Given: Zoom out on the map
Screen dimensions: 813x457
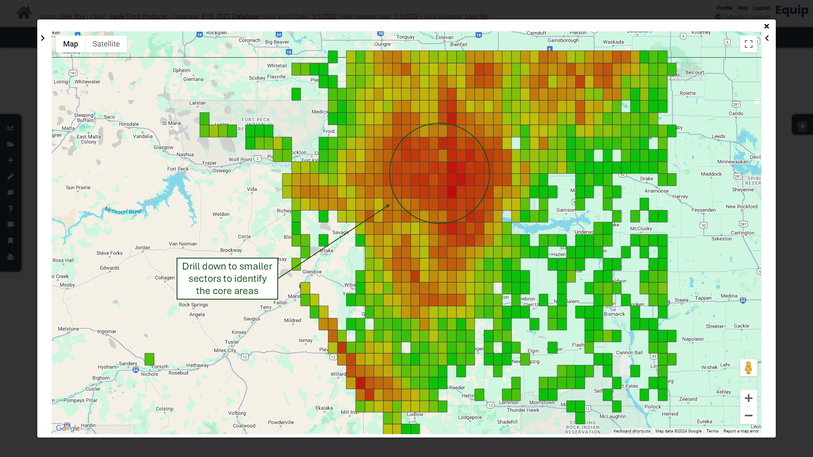Looking at the screenshot, I should click(748, 415).
